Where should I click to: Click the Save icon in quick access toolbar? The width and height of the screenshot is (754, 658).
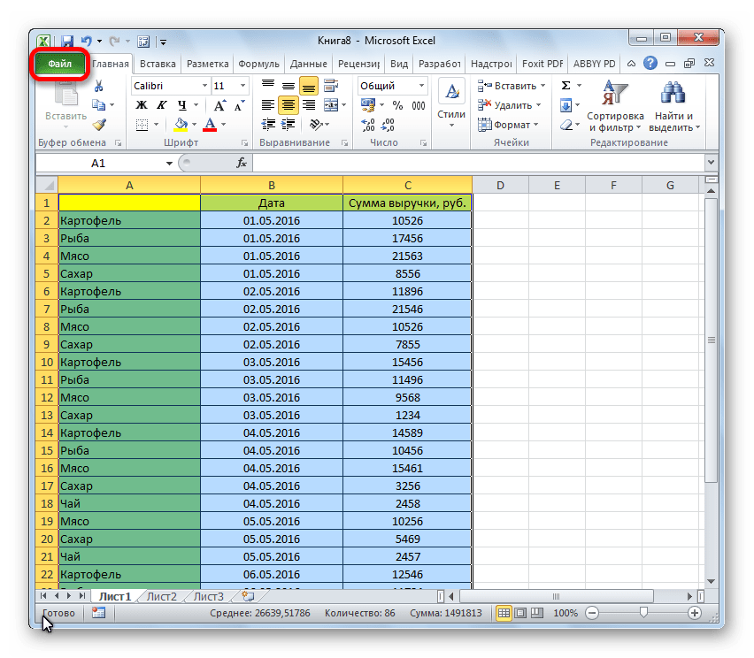[x=67, y=41]
